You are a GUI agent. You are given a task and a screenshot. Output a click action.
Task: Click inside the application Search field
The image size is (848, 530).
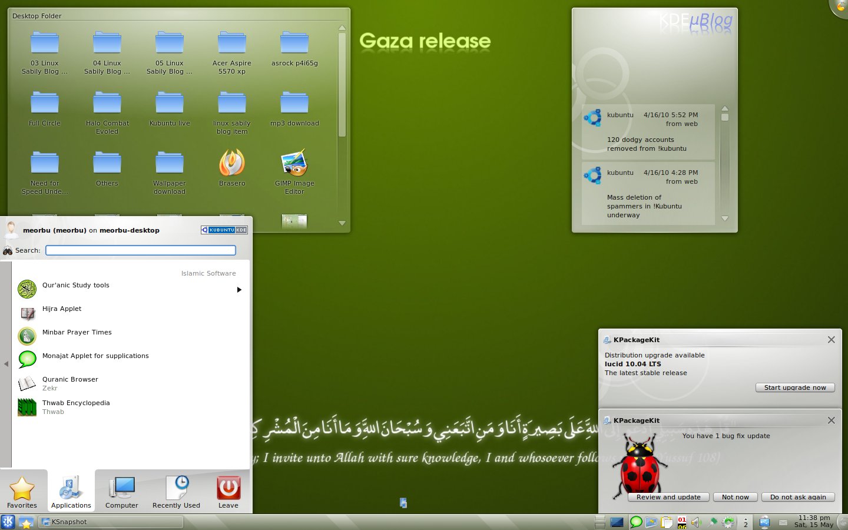coord(140,250)
